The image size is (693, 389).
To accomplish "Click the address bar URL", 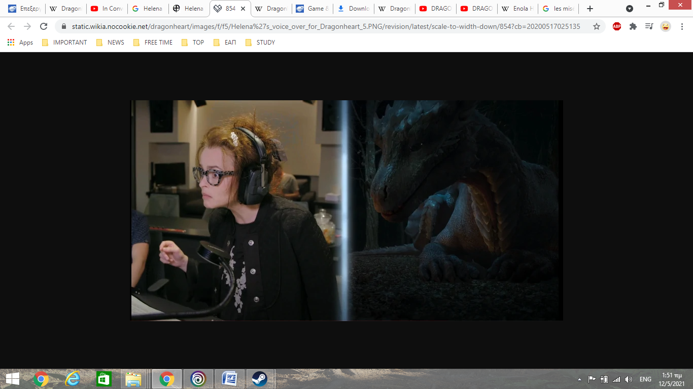I will point(326,26).
